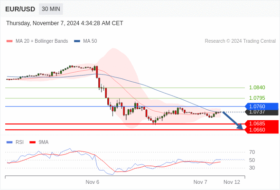Select the 1.0795 green resistance label
The image size is (280, 190).
pos(257,98)
